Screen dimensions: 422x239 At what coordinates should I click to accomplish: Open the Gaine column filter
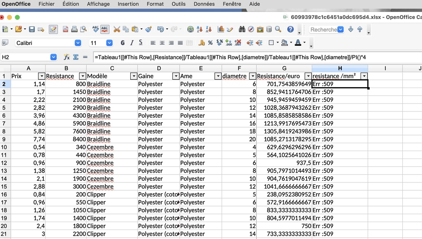(176, 76)
